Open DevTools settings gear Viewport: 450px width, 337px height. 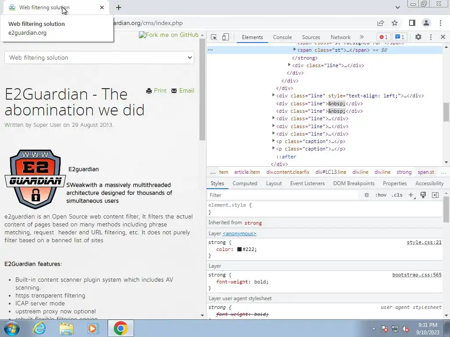418,37
